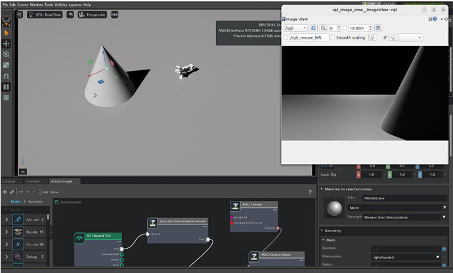Open the Perspective camera menu
Screen dimensions: 453x273
point(92,14)
